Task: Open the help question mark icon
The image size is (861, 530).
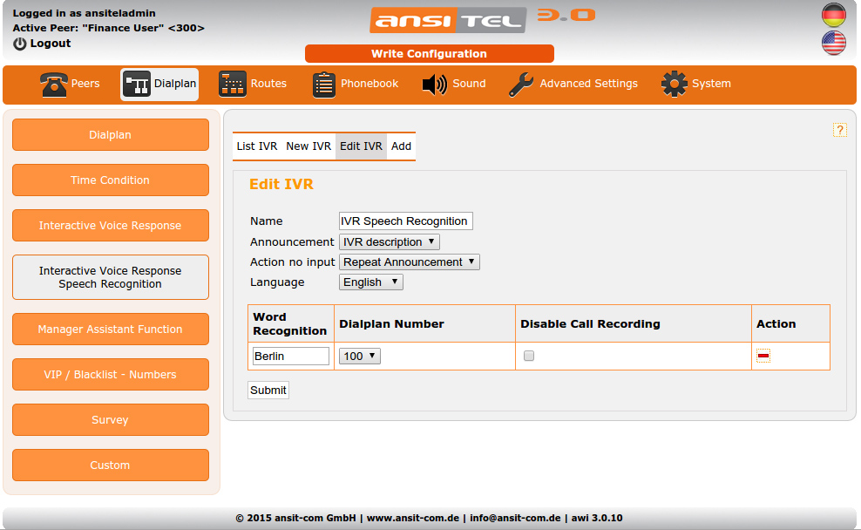Action: pos(840,130)
